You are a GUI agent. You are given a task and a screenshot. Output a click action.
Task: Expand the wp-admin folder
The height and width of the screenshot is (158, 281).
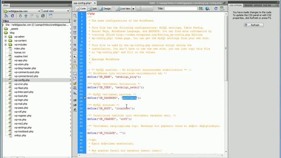click(x=6, y=37)
